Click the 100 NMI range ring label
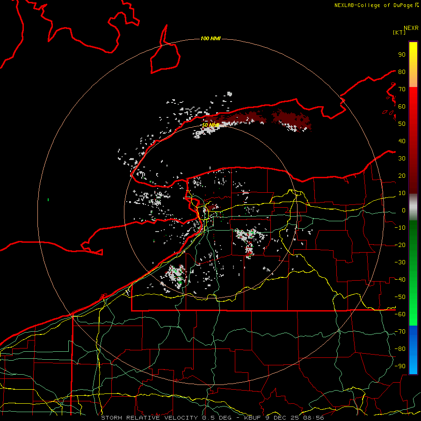The image size is (421, 421). click(210, 39)
